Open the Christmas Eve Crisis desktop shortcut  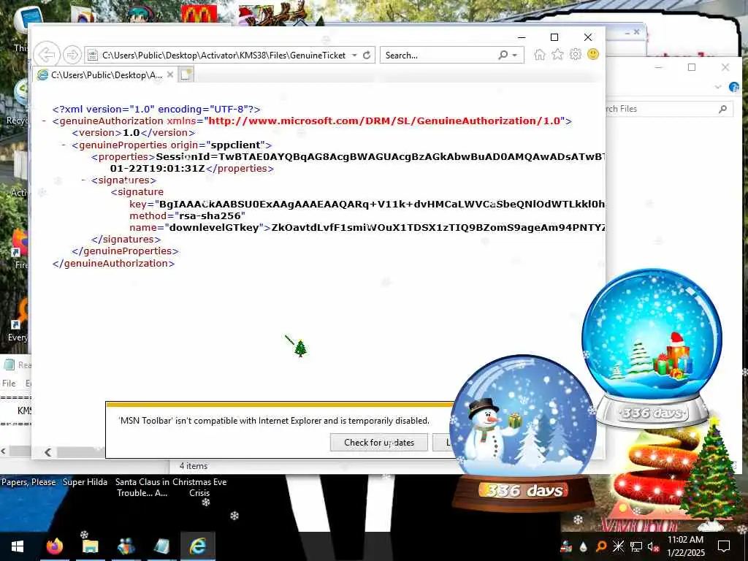pos(199,487)
